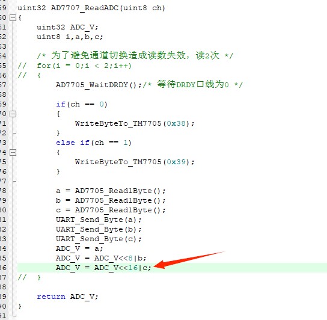Screen dimensions: 327x320
Task: Collapse the AD7707_ReadADC function body fold
Action: (x=13, y=17)
